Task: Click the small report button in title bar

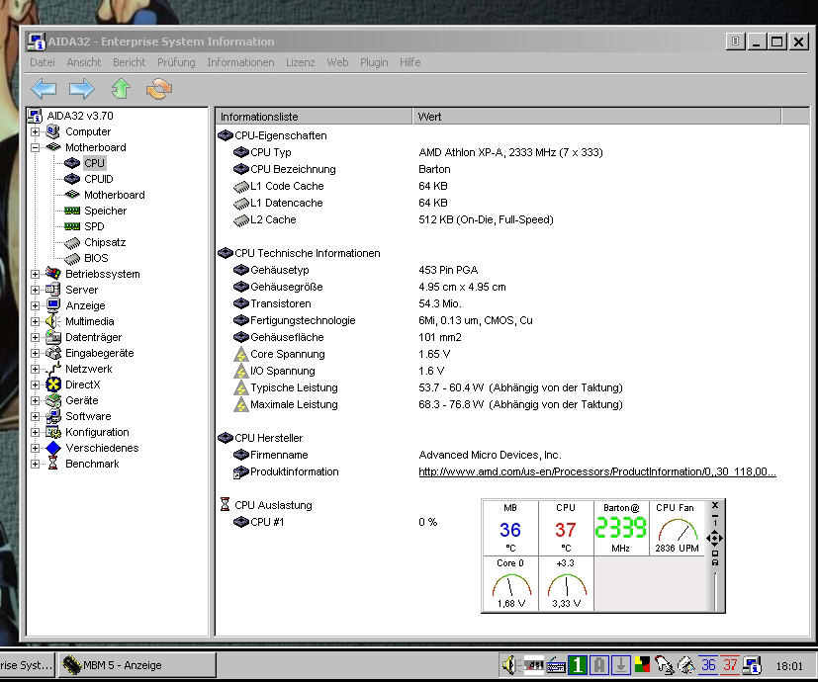Action: pyautogui.click(x=735, y=41)
